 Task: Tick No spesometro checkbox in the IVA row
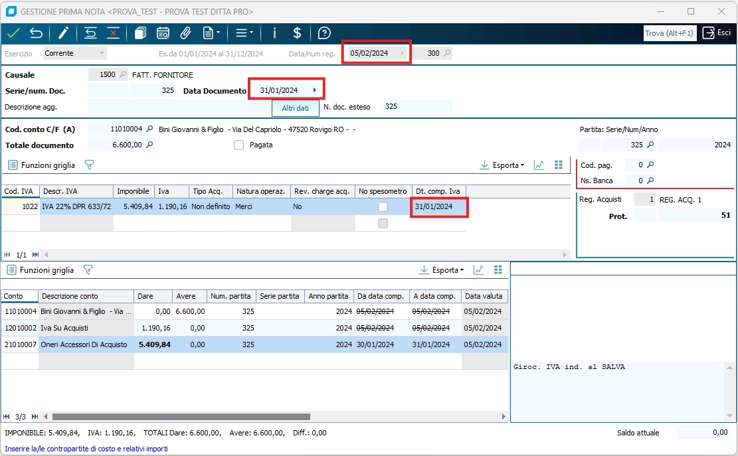tap(383, 207)
